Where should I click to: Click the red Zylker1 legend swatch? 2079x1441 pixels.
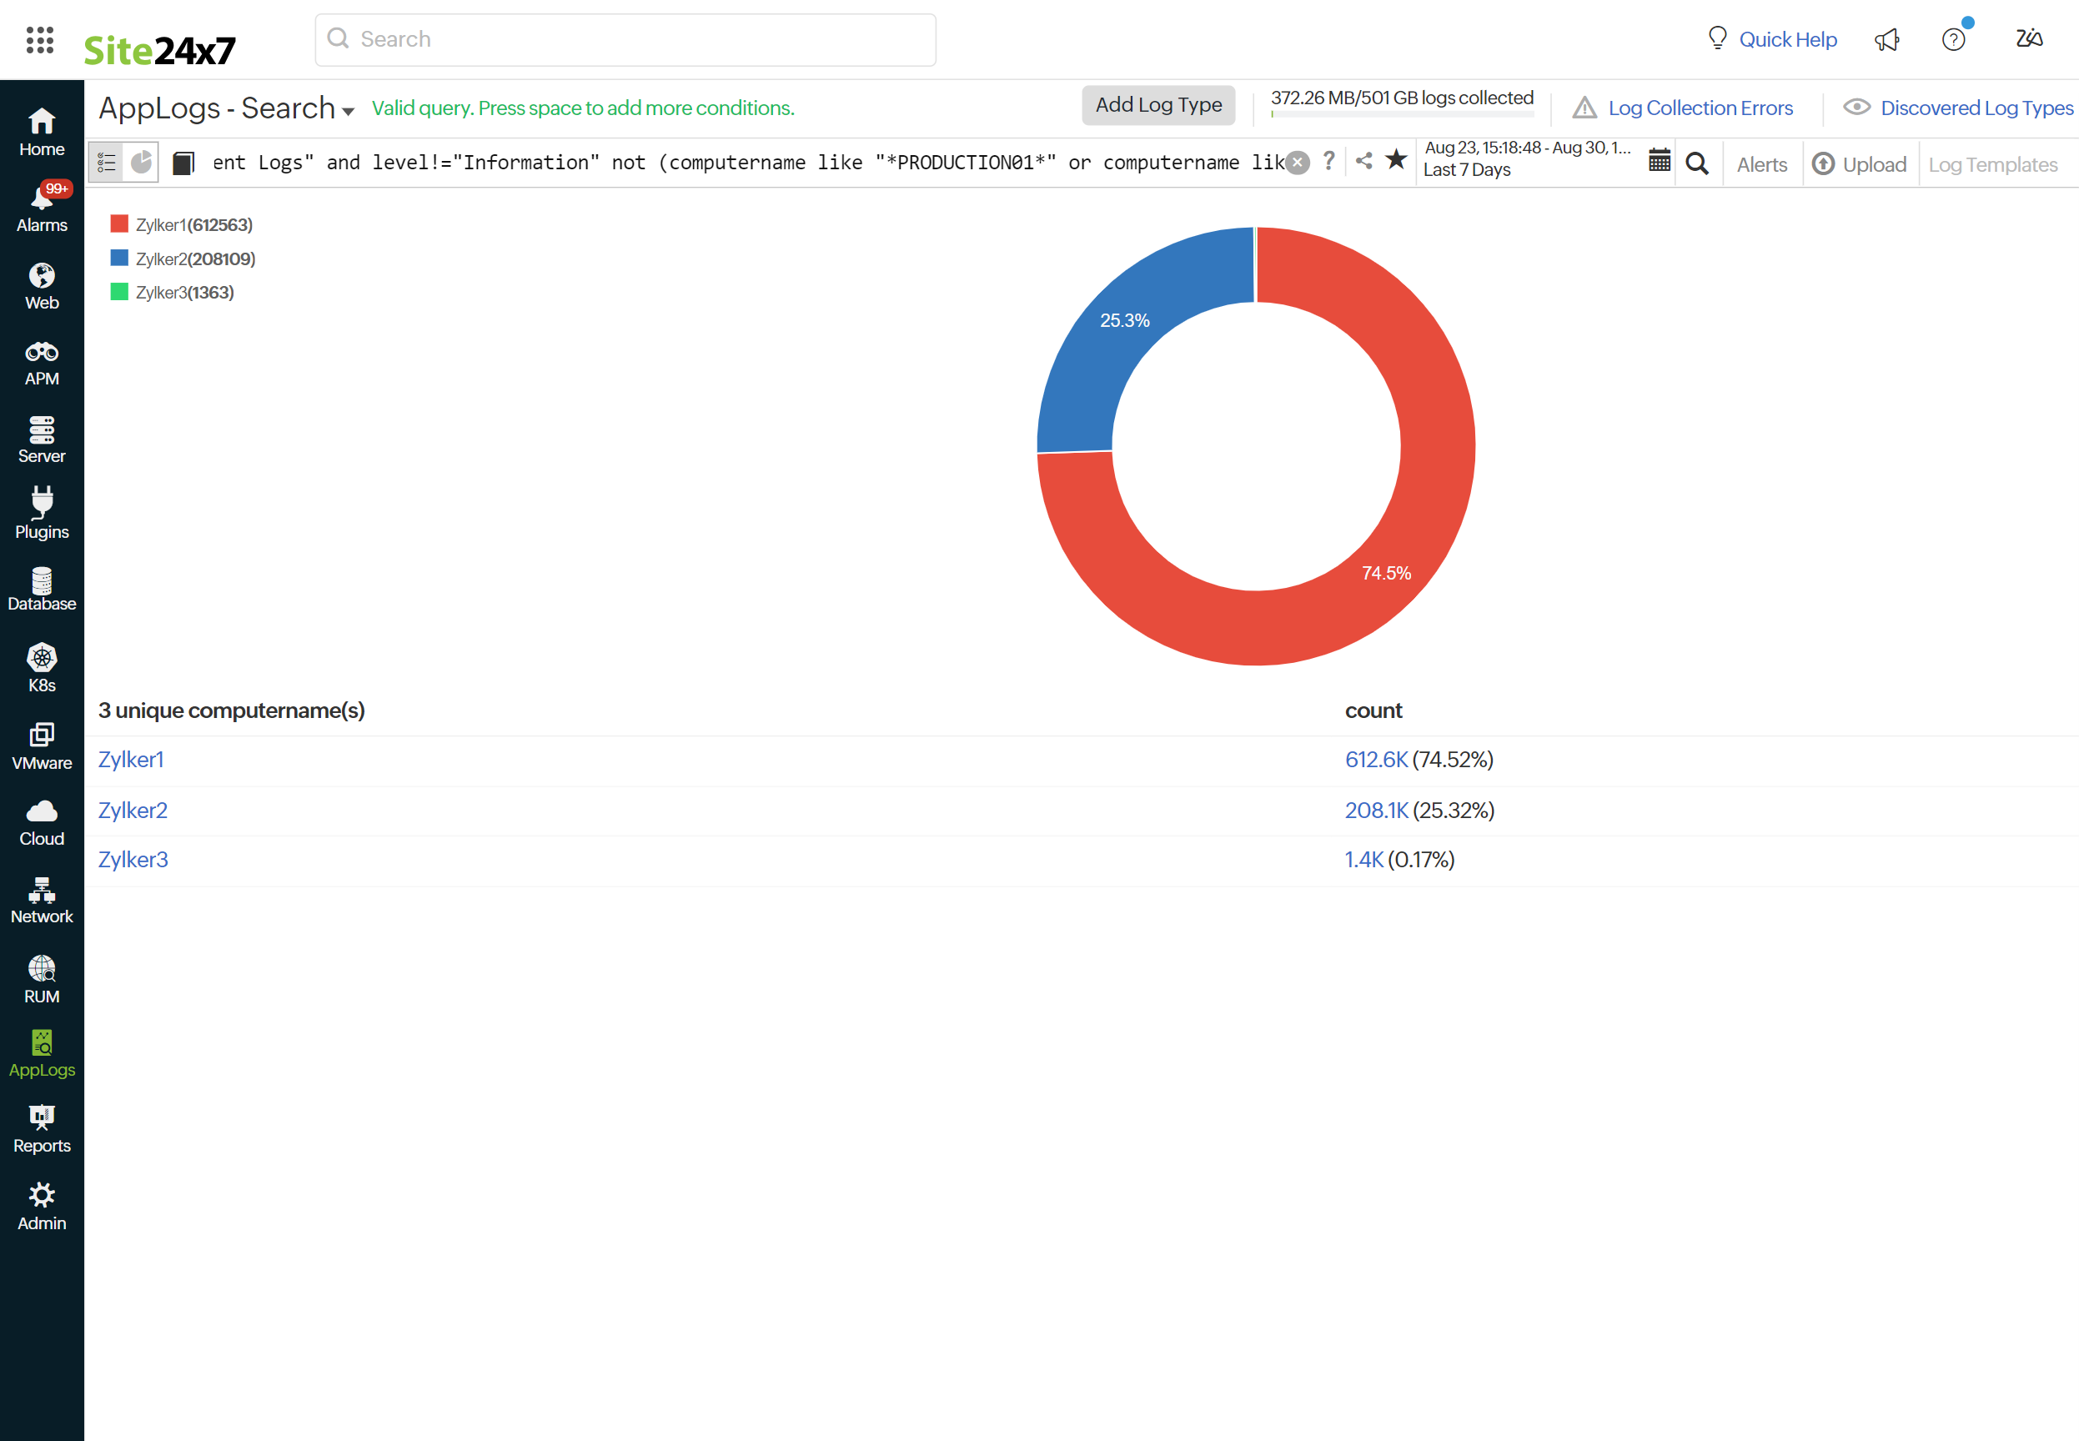(x=119, y=224)
